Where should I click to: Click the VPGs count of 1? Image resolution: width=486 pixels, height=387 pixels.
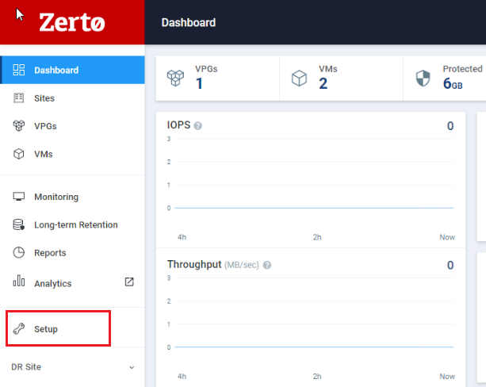198,83
